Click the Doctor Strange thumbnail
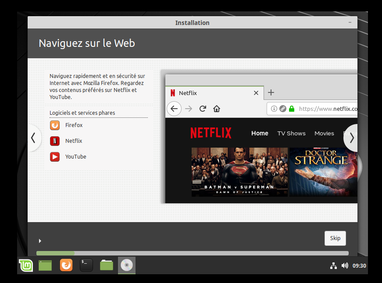 [x=323, y=172]
